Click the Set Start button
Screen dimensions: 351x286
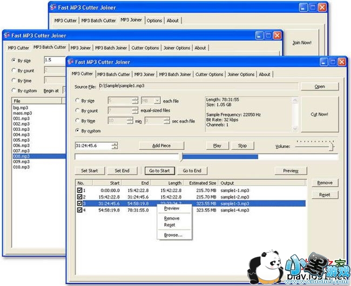coord(89,171)
